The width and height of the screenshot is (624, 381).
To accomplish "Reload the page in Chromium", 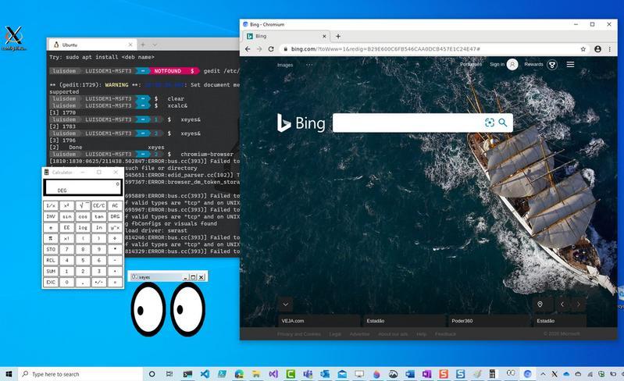I will 271,49.
